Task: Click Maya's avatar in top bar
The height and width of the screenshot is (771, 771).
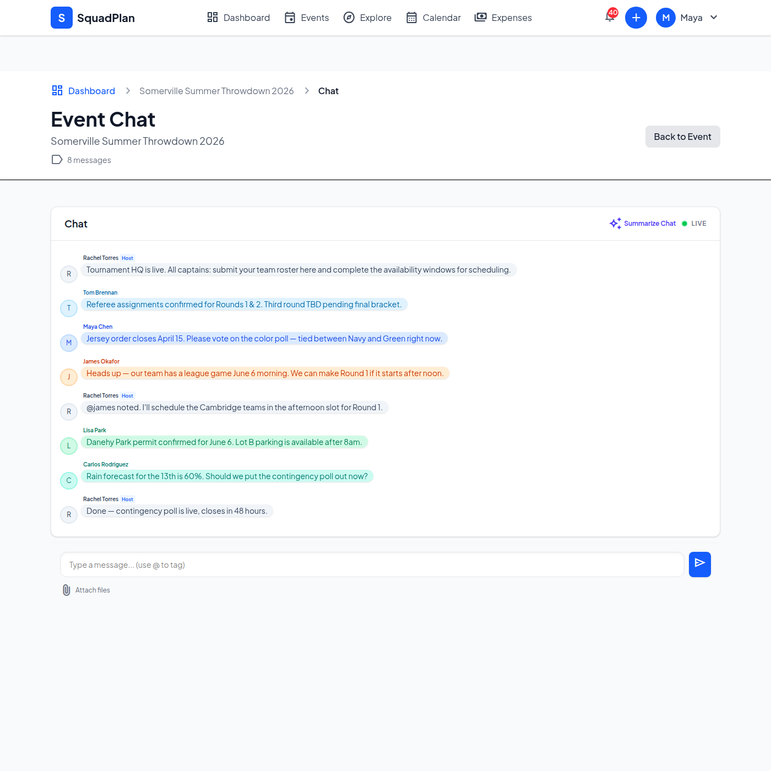Action: [x=665, y=18]
